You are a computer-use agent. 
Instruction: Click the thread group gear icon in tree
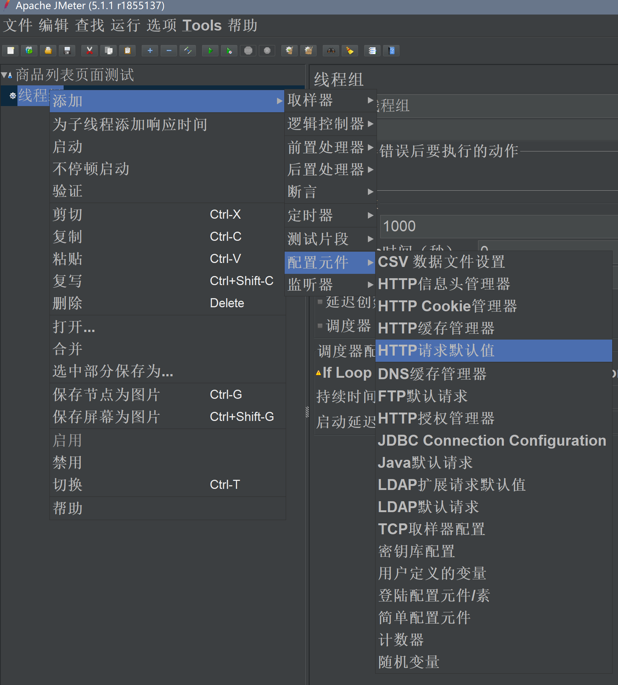(x=13, y=96)
